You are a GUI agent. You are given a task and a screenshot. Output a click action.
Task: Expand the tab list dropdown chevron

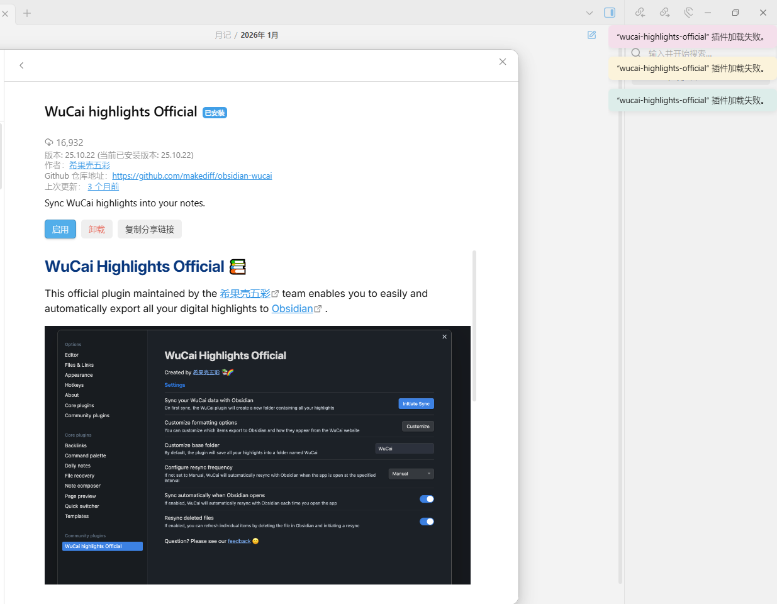pos(589,13)
